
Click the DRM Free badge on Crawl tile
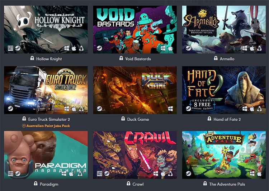tap(99, 174)
